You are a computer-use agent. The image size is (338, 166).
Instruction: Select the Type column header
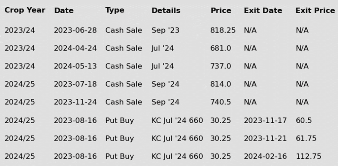pyautogui.click(x=115, y=10)
